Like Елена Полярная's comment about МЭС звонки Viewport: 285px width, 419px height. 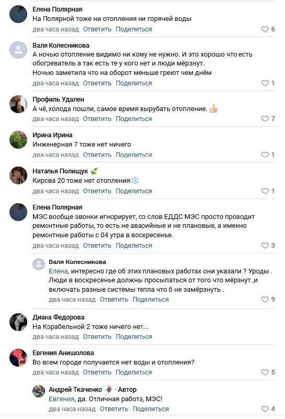tap(268, 245)
